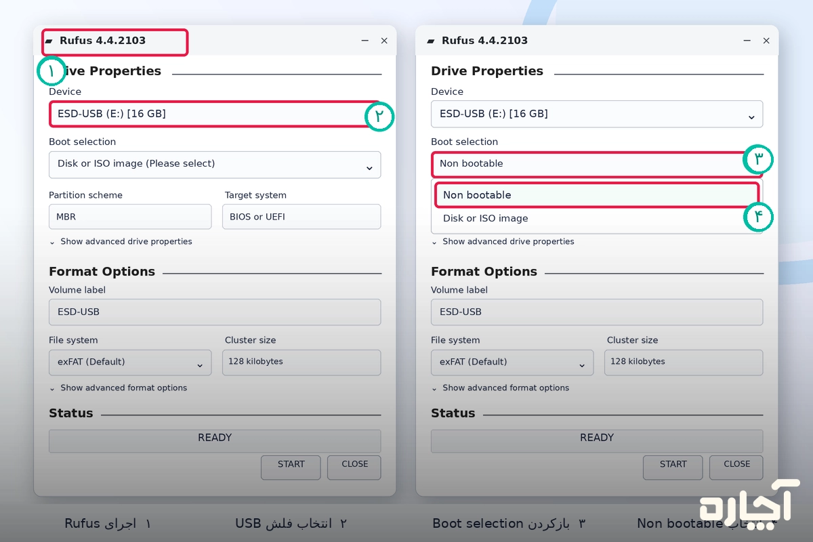Click the ESD-USB Volume label field in right window
Image resolution: width=813 pixels, height=542 pixels.
pos(597,312)
